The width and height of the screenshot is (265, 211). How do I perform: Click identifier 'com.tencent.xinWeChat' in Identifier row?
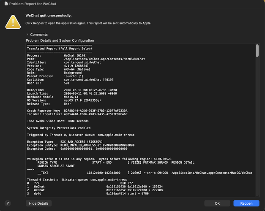pos(82,62)
